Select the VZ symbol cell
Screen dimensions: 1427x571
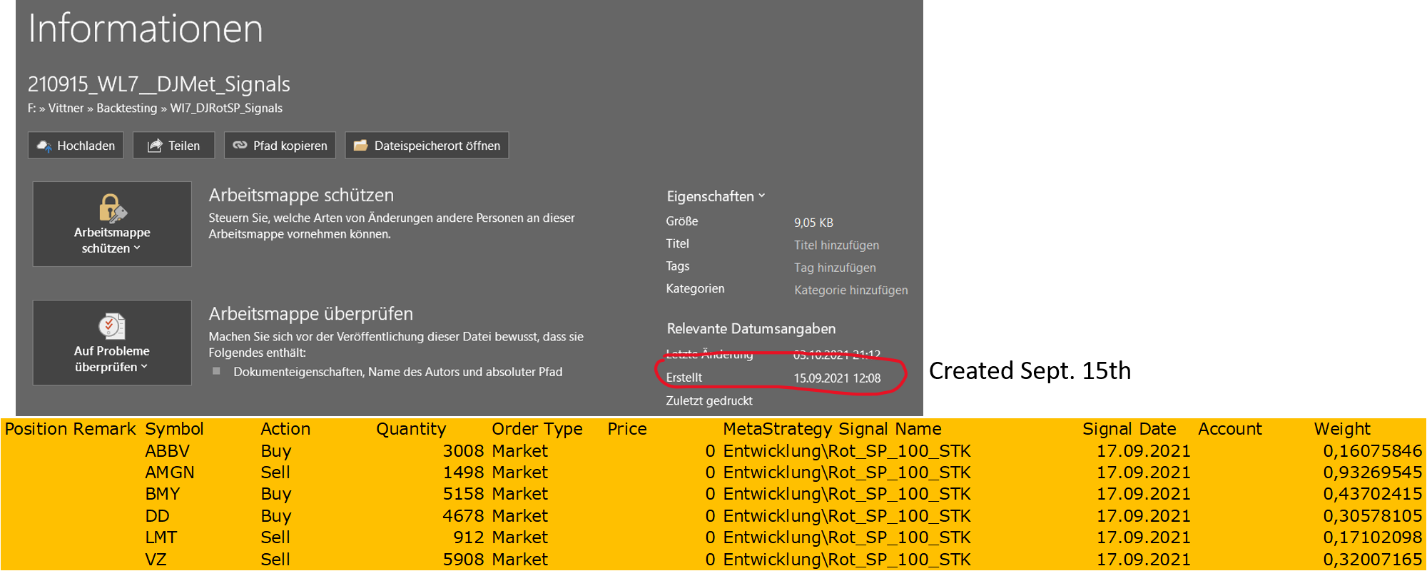point(156,560)
